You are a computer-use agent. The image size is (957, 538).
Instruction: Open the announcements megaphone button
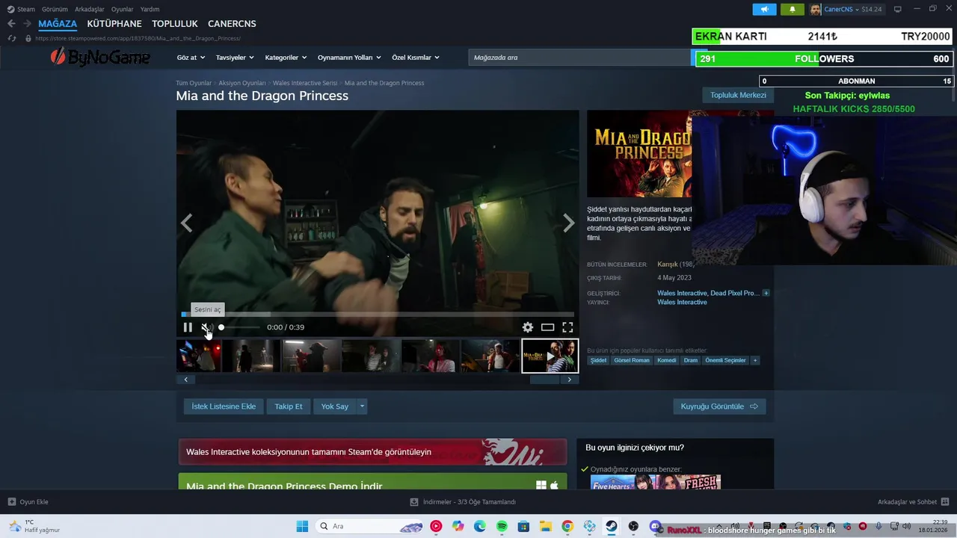764,9
